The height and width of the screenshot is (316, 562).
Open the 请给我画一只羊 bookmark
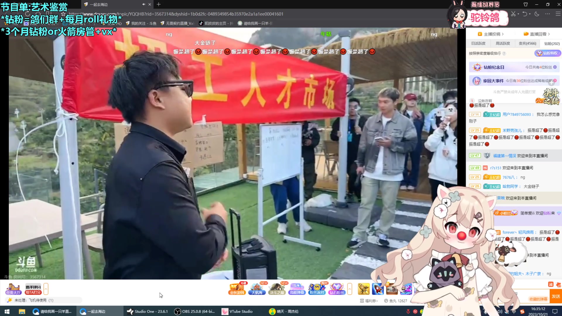click(x=255, y=23)
